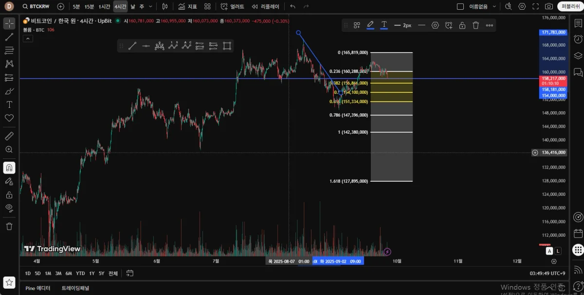Change line color with pencil swatch
The image size is (584, 295).
370,25
